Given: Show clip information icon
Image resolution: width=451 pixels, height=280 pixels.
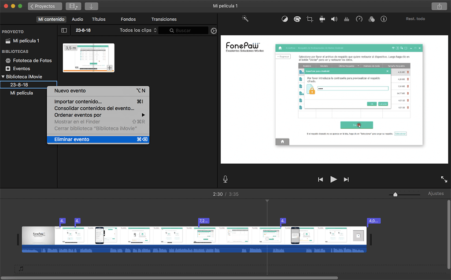Looking at the screenshot, I should (384, 19).
